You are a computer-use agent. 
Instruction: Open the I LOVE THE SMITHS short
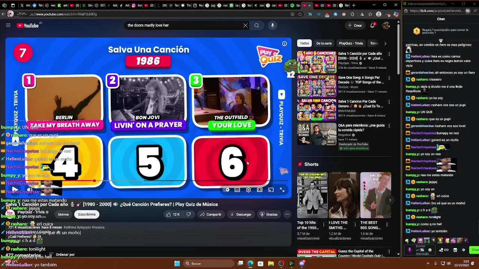(x=344, y=195)
